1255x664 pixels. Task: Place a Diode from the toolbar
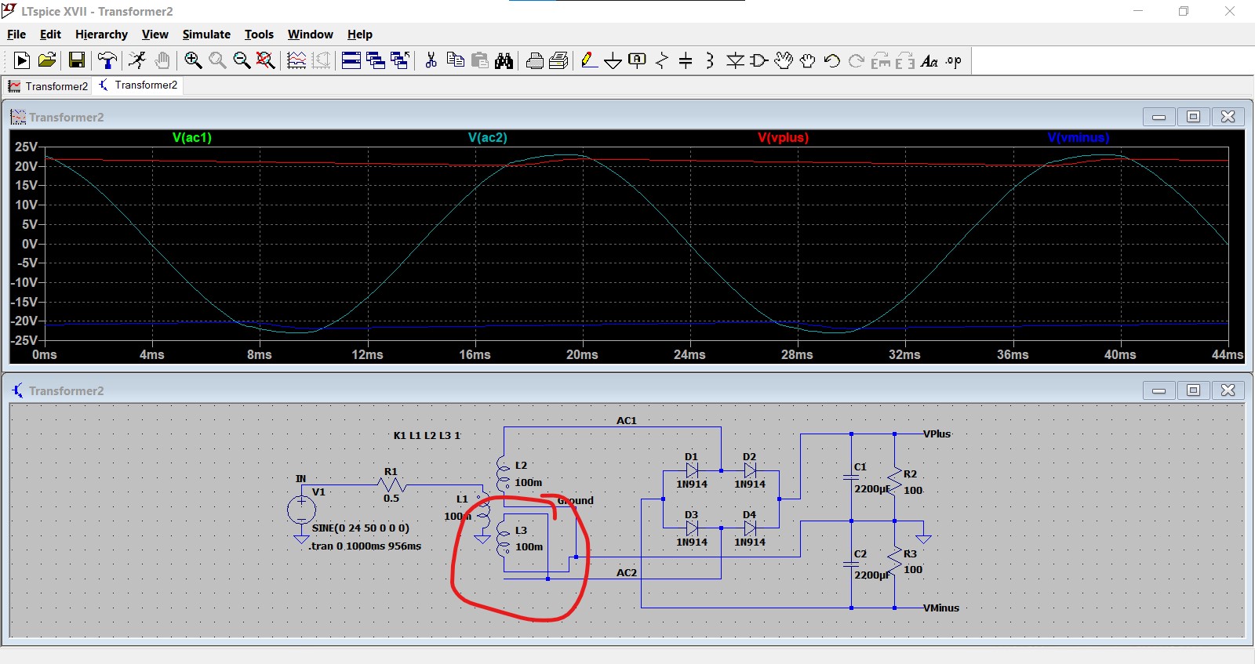click(x=735, y=60)
